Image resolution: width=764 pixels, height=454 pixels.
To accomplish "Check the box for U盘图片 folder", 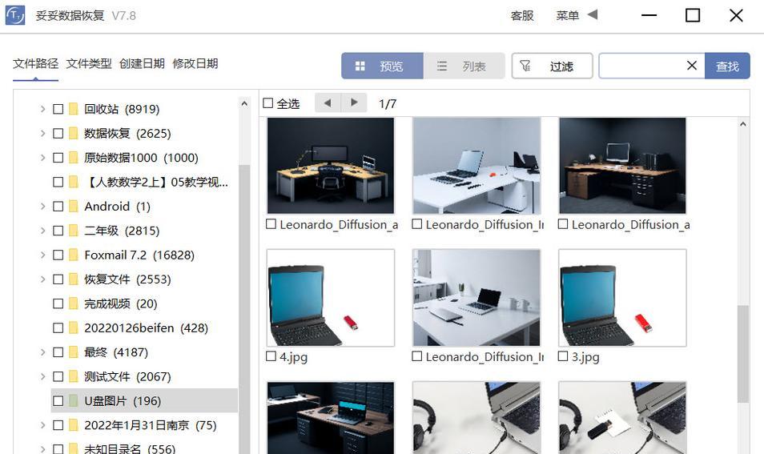I will coord(58,401).
